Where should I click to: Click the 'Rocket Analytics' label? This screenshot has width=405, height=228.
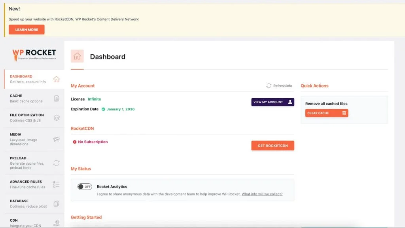pyautogui.click(x=112, y=187)
